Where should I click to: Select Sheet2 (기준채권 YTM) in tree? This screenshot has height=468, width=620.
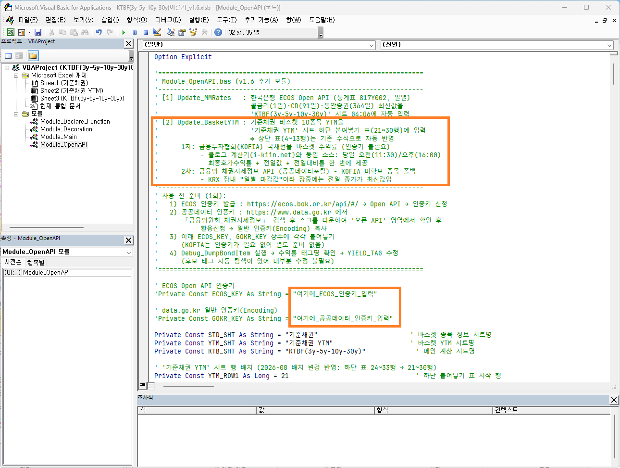coord(72,91)
